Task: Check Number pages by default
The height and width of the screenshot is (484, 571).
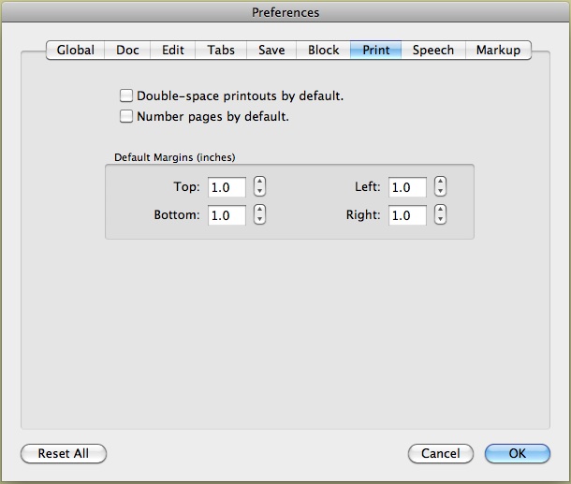Action: (x=126, y=117)
